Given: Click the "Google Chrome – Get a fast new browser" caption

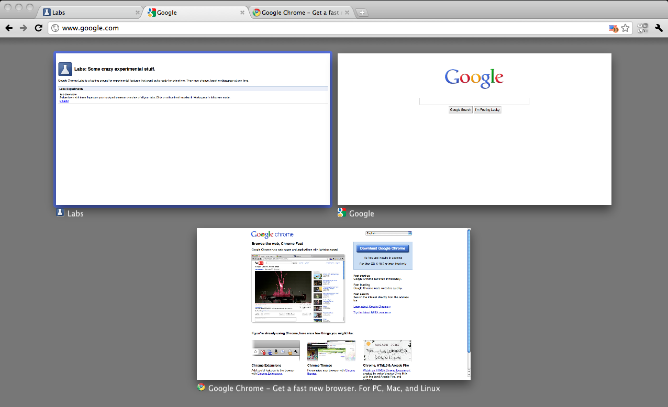Looking at the screenshot, I should (x=324, y=388).
